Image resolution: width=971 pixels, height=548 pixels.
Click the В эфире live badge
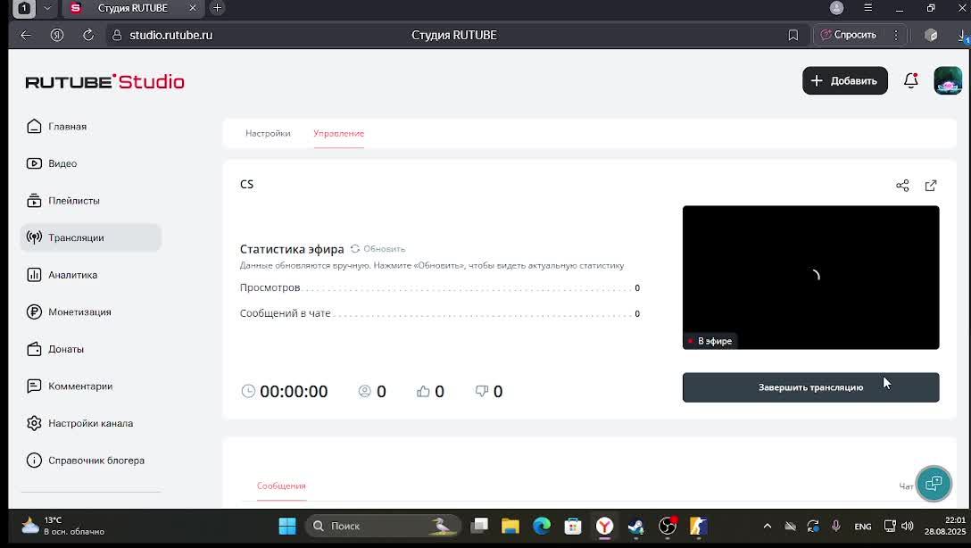pyautogui.click(x=710, y=341)
